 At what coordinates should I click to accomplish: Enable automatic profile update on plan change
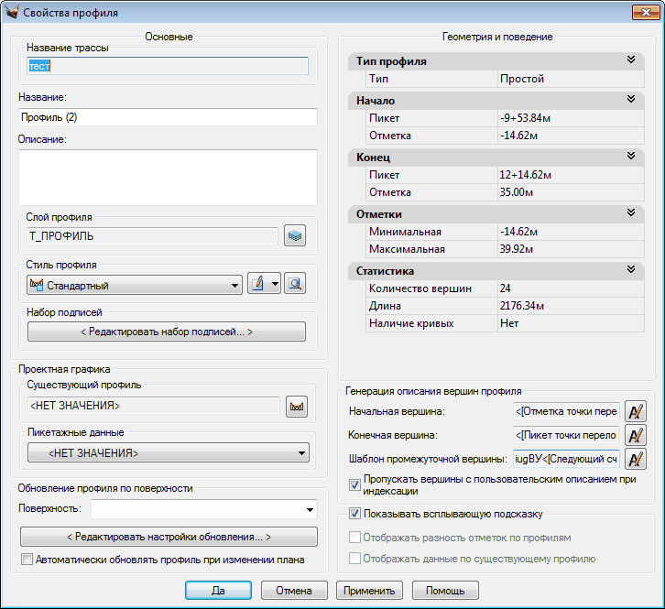[27, 560]
